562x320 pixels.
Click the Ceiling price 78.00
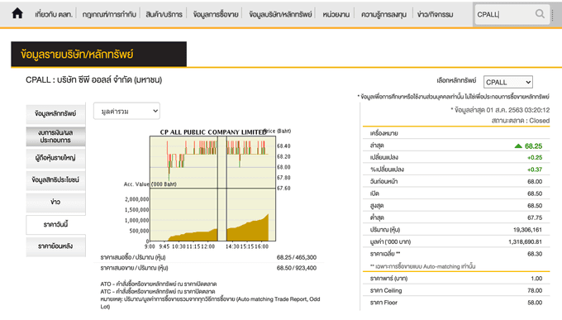pos(535,290)
